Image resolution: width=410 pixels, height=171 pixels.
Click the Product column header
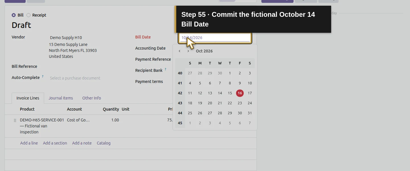pos(27,109)
